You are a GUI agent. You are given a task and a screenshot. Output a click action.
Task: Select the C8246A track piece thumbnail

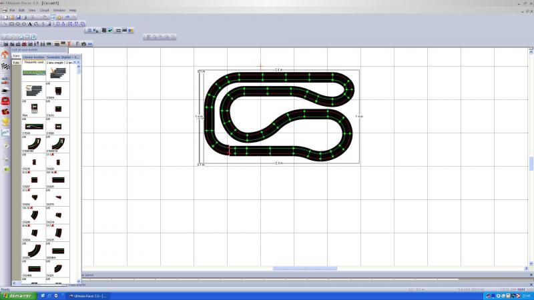(x=57, y=251)
